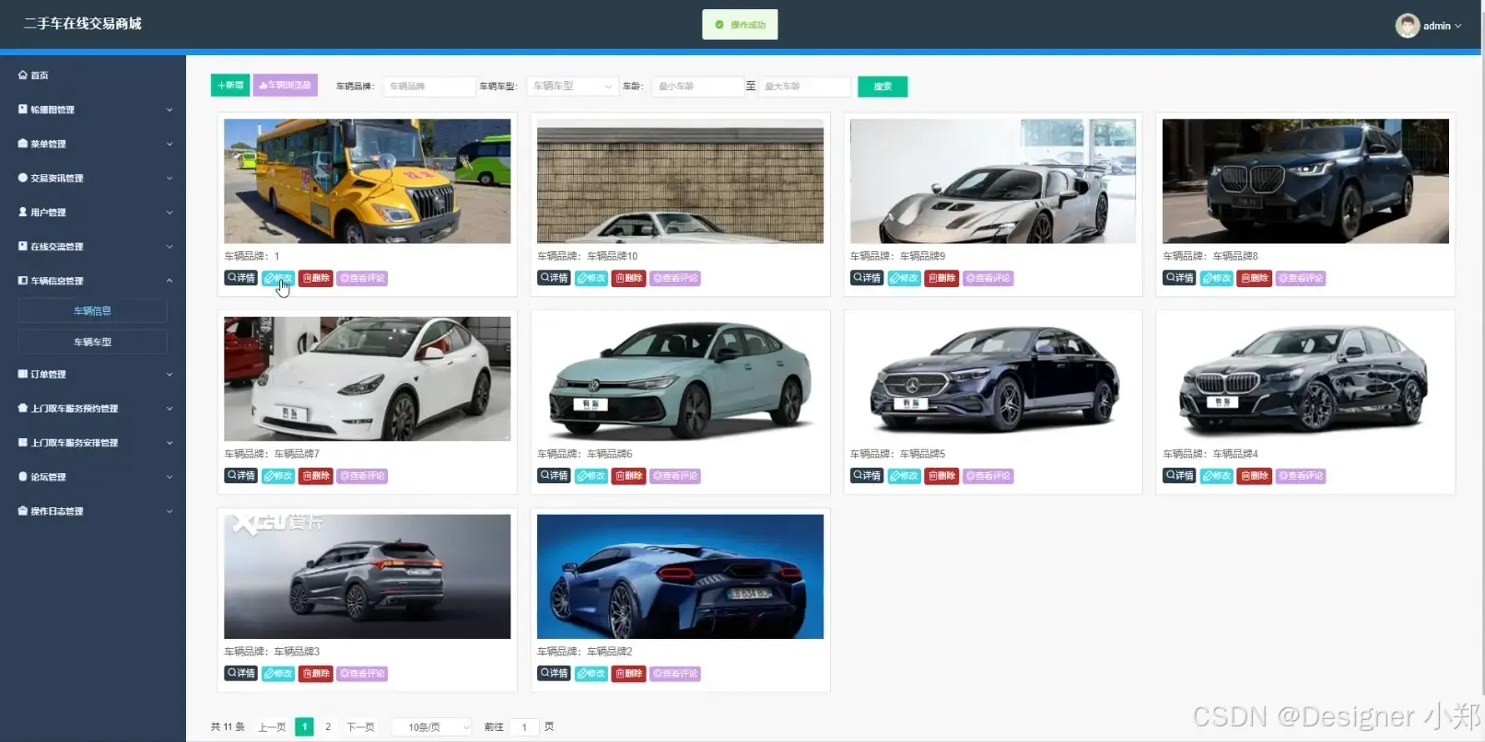Expand the 上门取车服务预约管理 chevron
Screen dimensions: 1485x742
point(170,409)
